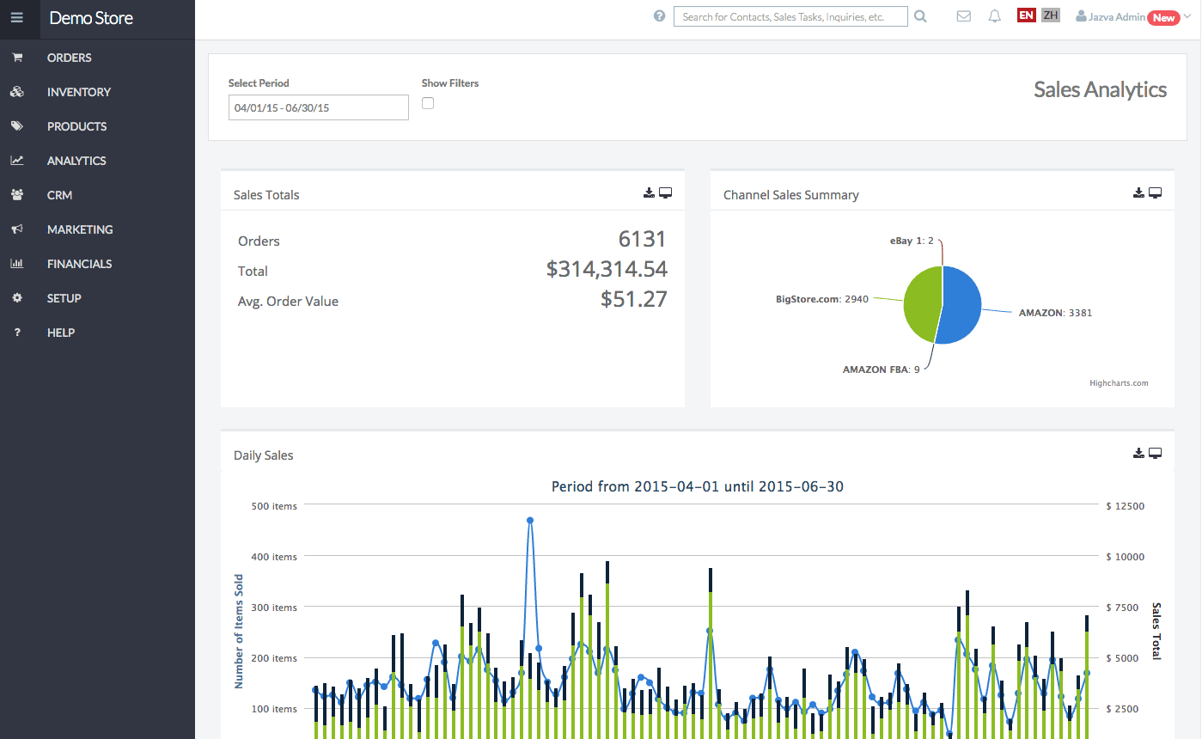Go to Analytics in the sidebar
The width and height of the screenshot is (1202, 739).
[76, 161]
